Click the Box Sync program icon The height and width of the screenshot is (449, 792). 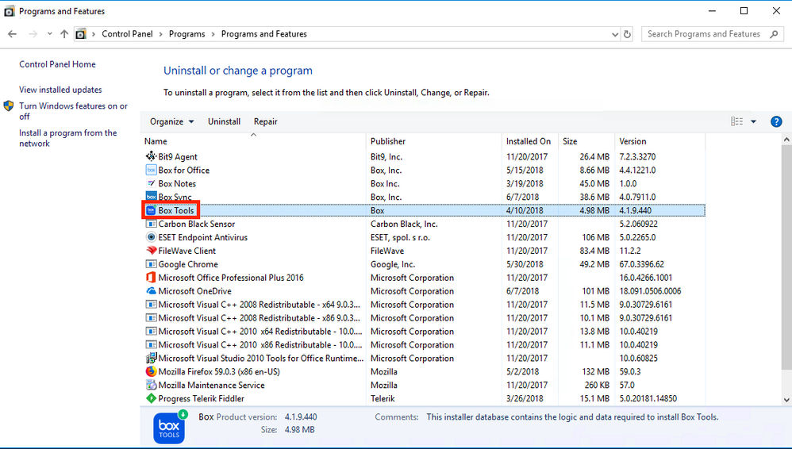pos(151,197)
